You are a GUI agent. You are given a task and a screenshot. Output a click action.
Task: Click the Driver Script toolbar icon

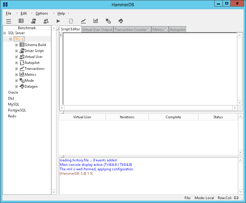click(x=34, y=21)
